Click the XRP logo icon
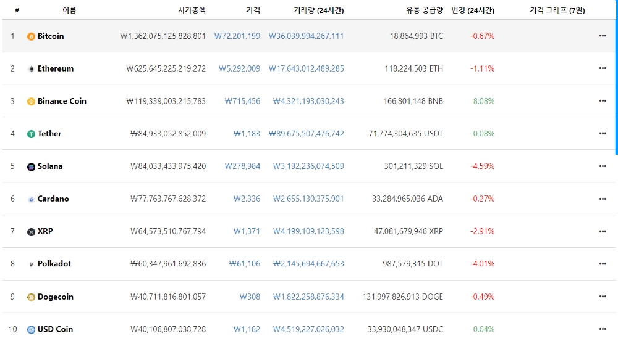618x344 pixels. [x=31, y=232]
